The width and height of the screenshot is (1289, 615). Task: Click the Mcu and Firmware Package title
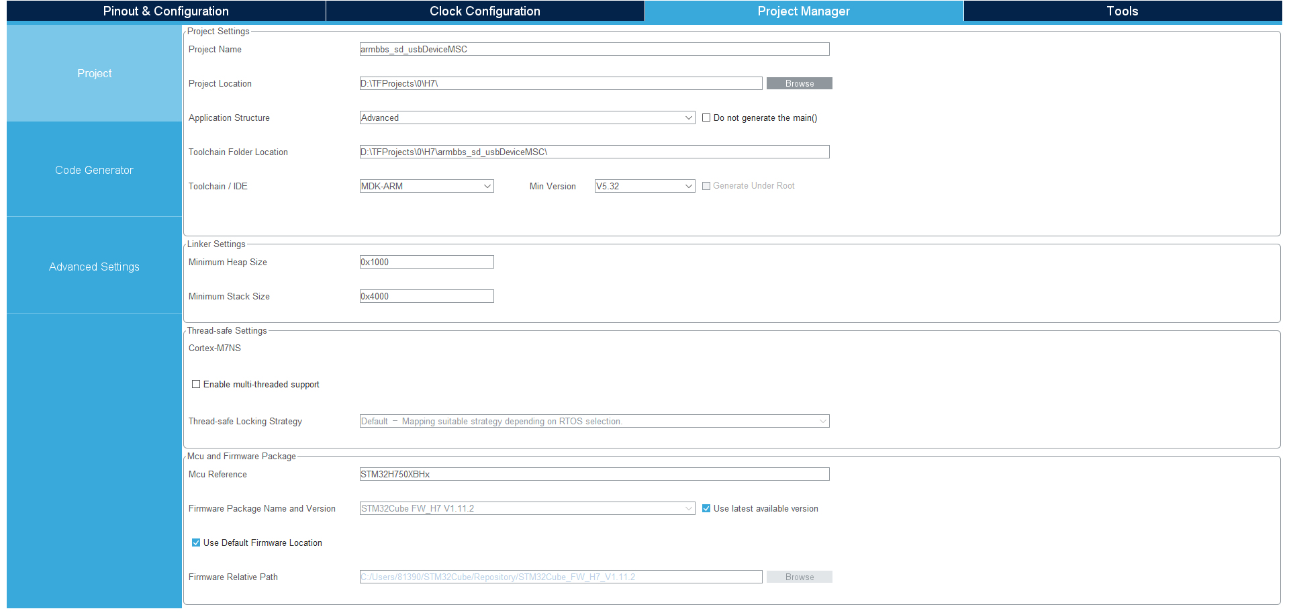click(242, 456)
